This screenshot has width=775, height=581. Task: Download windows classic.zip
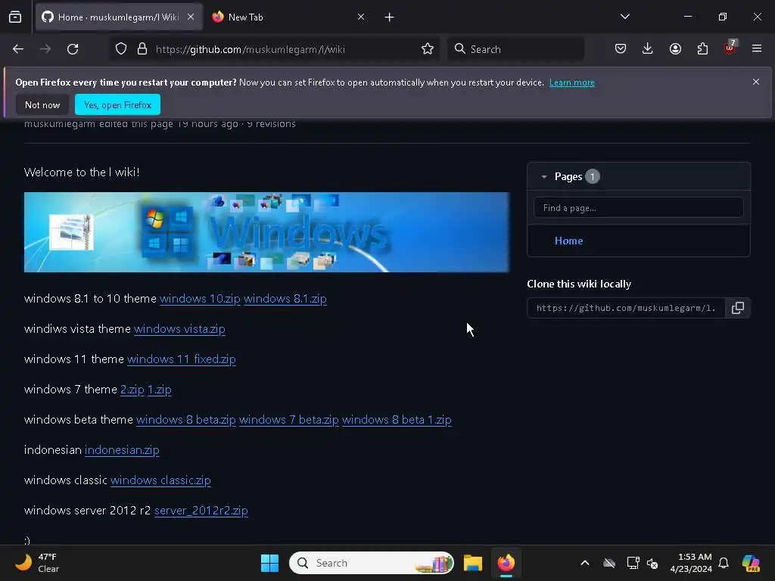[x=160, y=480]
